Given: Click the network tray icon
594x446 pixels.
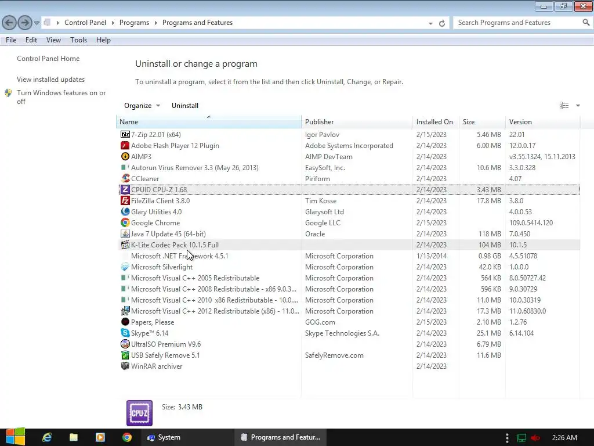Looking at the screenshot, I should pyautogui.click(x=521, y=438).
